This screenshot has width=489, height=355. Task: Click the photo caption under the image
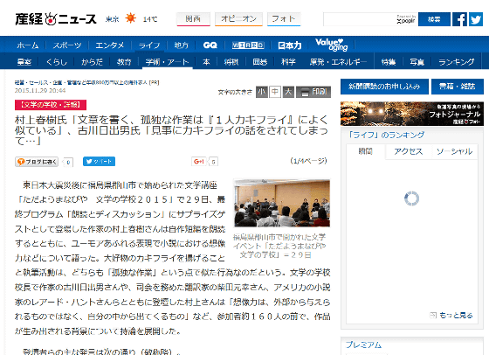click(279, 246)
